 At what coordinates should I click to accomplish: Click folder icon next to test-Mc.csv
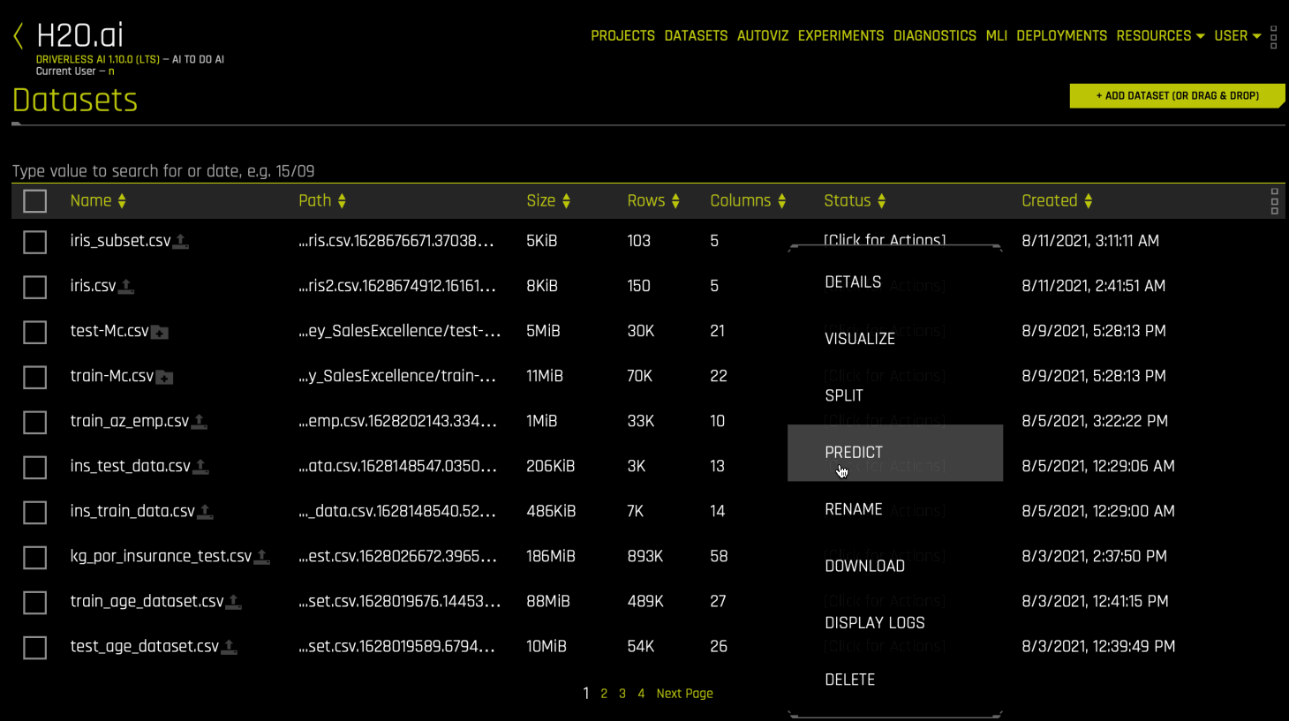[x=160, y=333]
